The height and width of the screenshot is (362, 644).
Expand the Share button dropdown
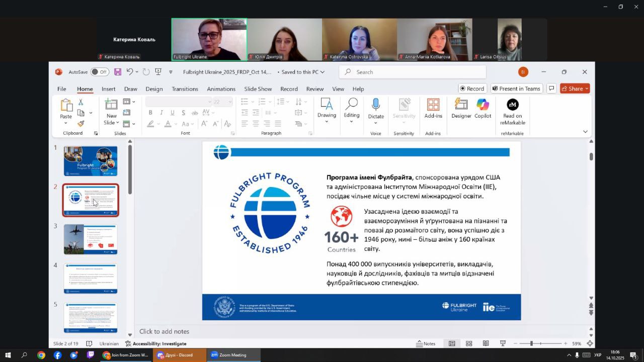coord(586,88)
